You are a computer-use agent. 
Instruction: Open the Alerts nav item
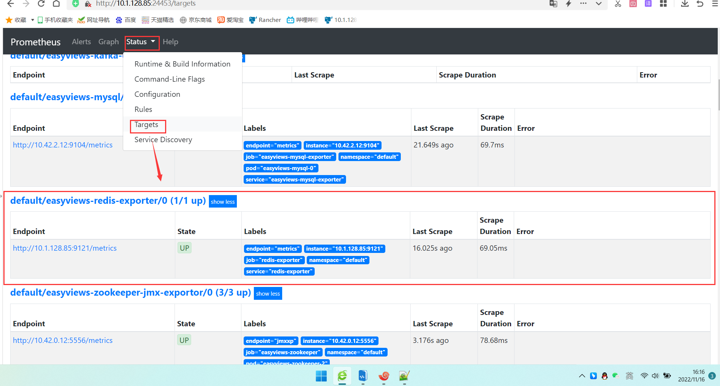point(81,42)
